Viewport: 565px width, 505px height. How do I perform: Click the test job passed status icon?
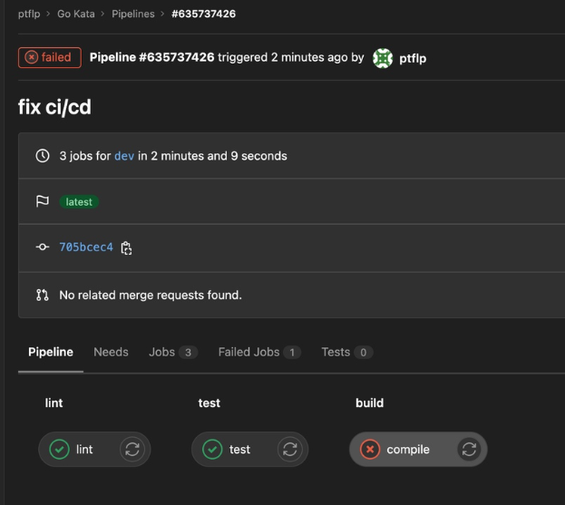pos(212,449)
